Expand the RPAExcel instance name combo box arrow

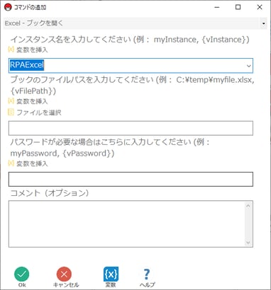248,66
